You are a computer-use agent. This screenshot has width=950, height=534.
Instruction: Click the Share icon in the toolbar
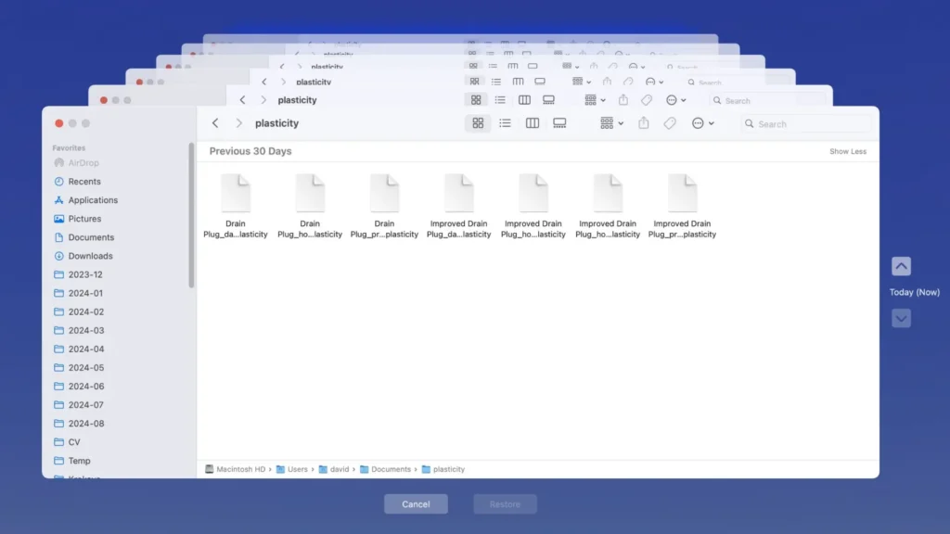pos(644,122)
